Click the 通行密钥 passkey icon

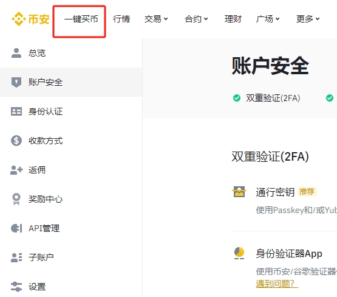tap(239, 192)
